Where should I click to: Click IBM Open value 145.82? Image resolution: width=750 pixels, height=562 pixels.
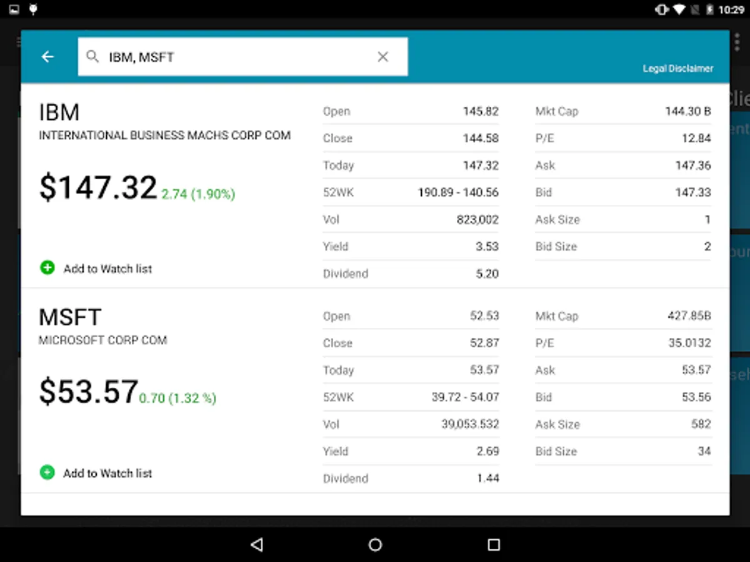click(481, 112)
